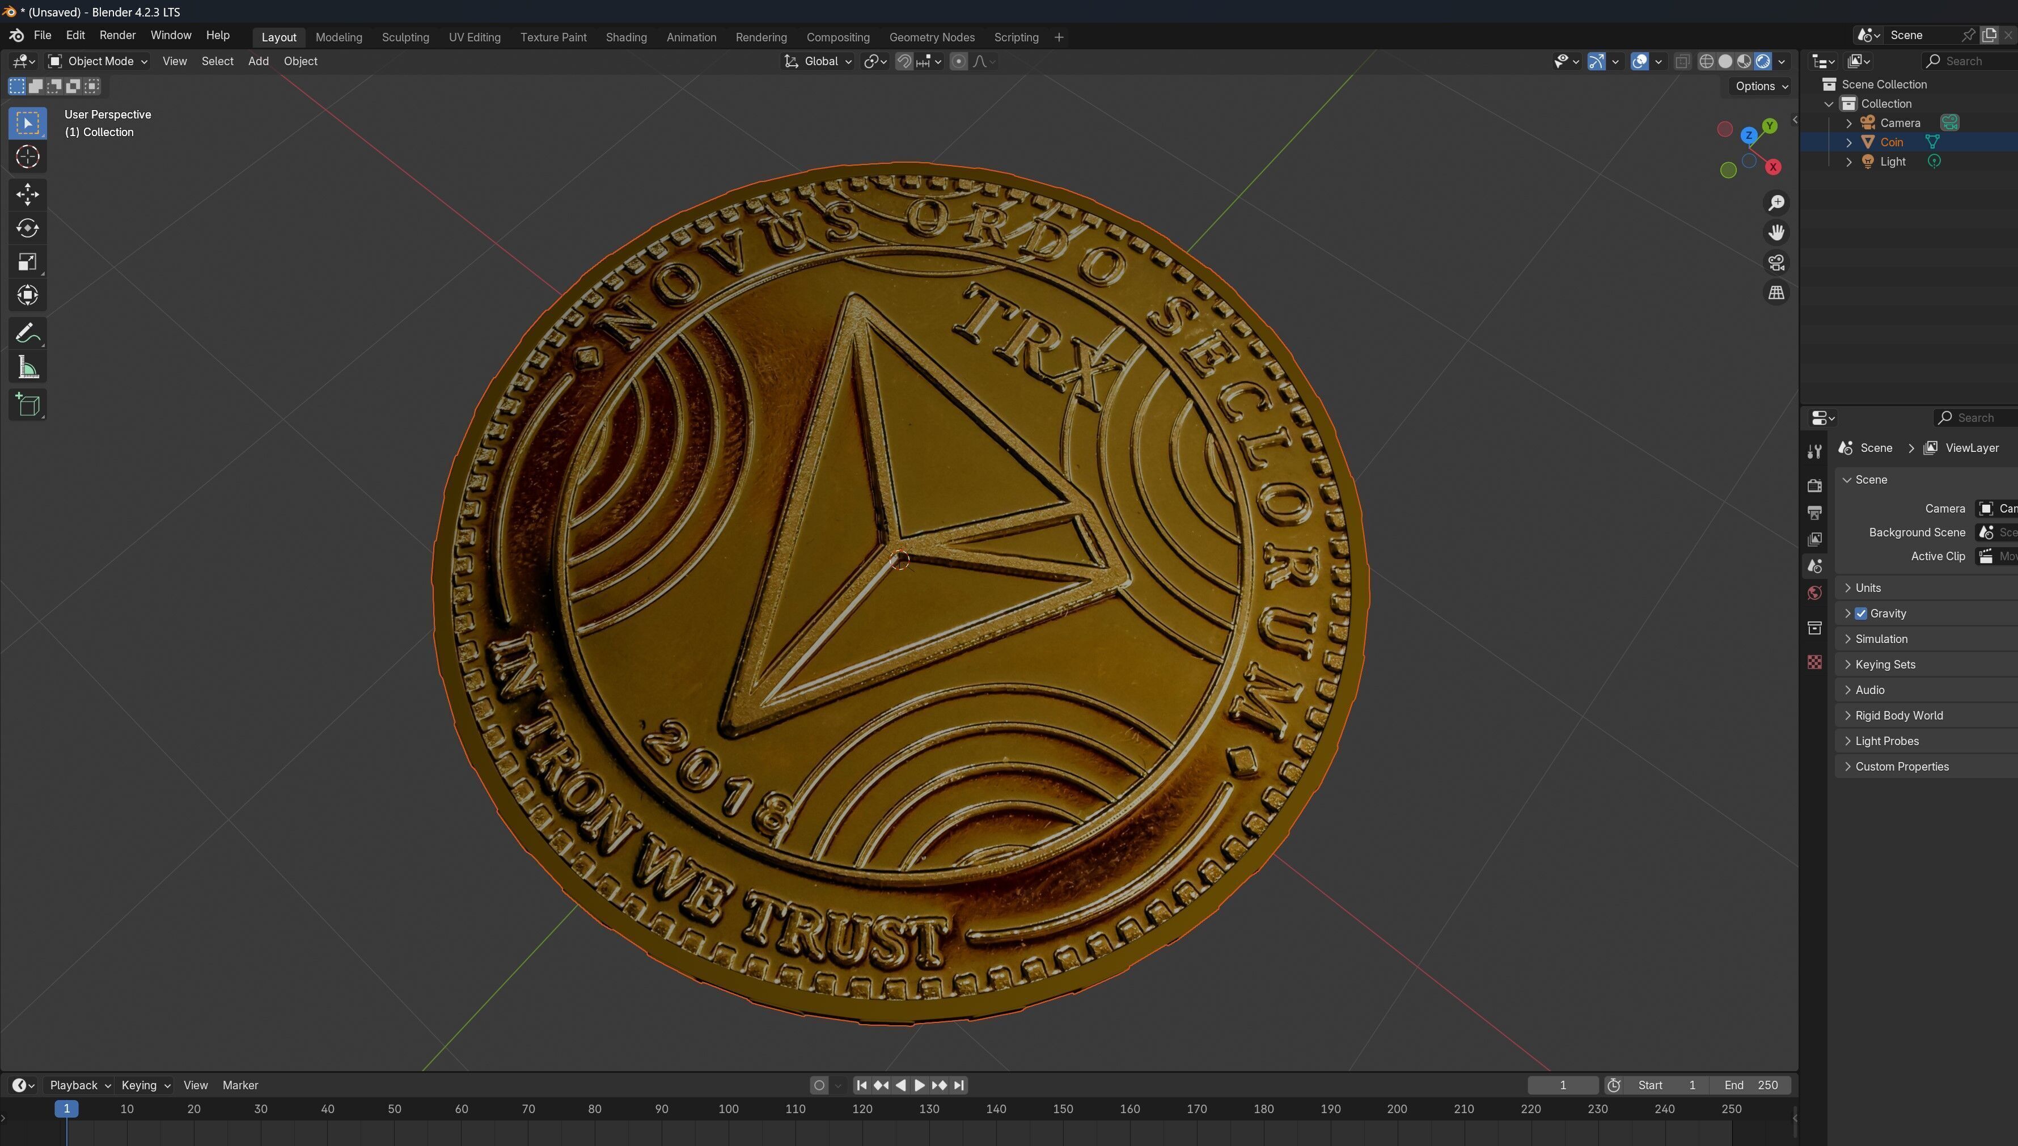The image size is (2018, 1146).
Task: Jump to the animation start frame
Action: click(862, 1085)
